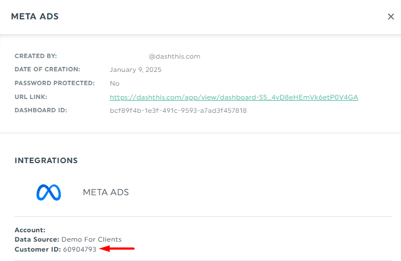Close the Meta Ads info dialog
401x261 pixels.
click(390, 17)
